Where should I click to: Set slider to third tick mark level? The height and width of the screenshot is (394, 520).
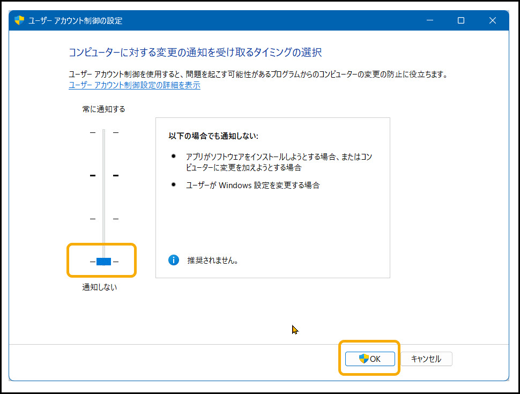(104, 219)
